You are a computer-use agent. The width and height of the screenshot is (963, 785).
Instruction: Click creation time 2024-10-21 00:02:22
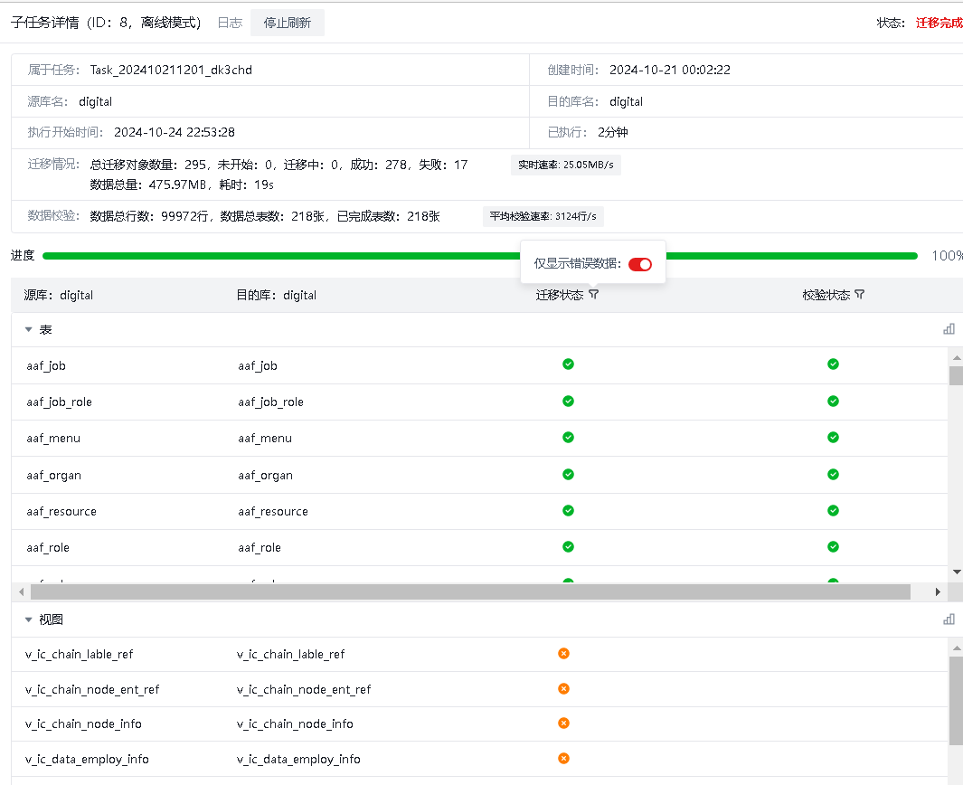(670, 70)
